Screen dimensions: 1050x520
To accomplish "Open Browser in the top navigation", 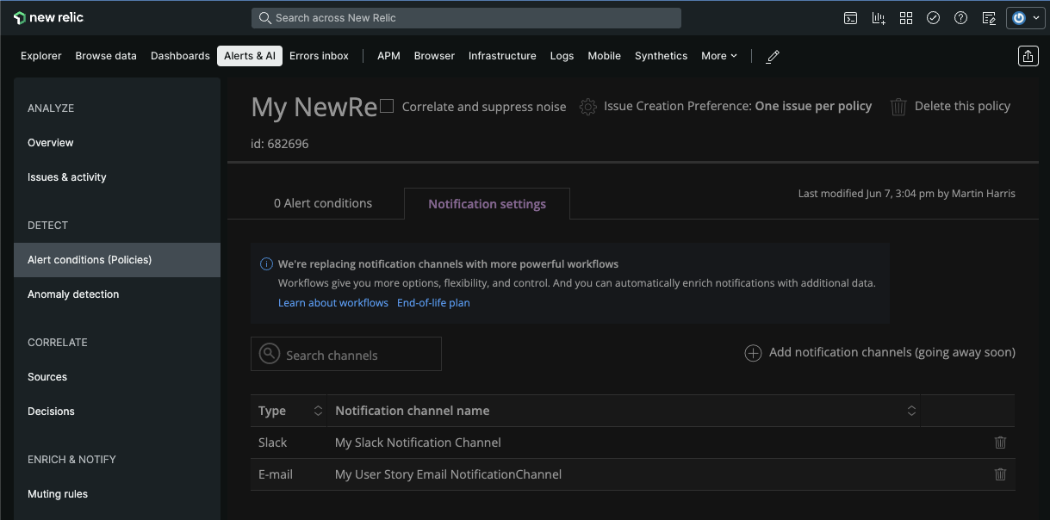I will pos(434,56).
